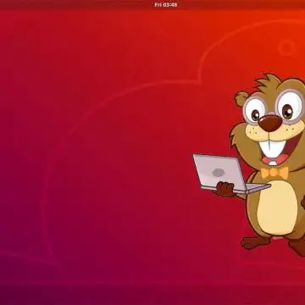Click the beaver's brown nose
The image size is (305, 305).
[x=270, y=124]
